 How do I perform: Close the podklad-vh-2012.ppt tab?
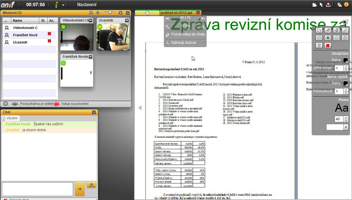[x=198, y=13]
